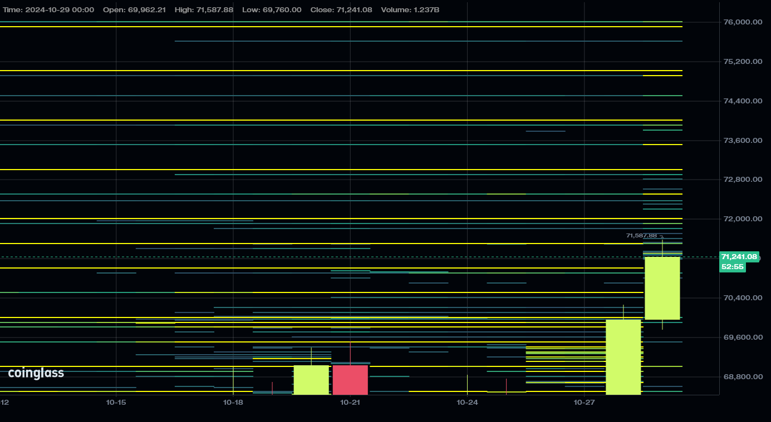Click the 10-24 date axis label

(467, 402)
